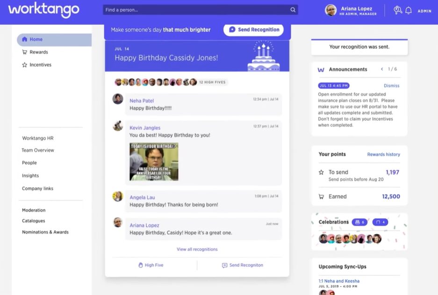
Task: Open Insights in the sidebar
Action: tap(30, 176)
